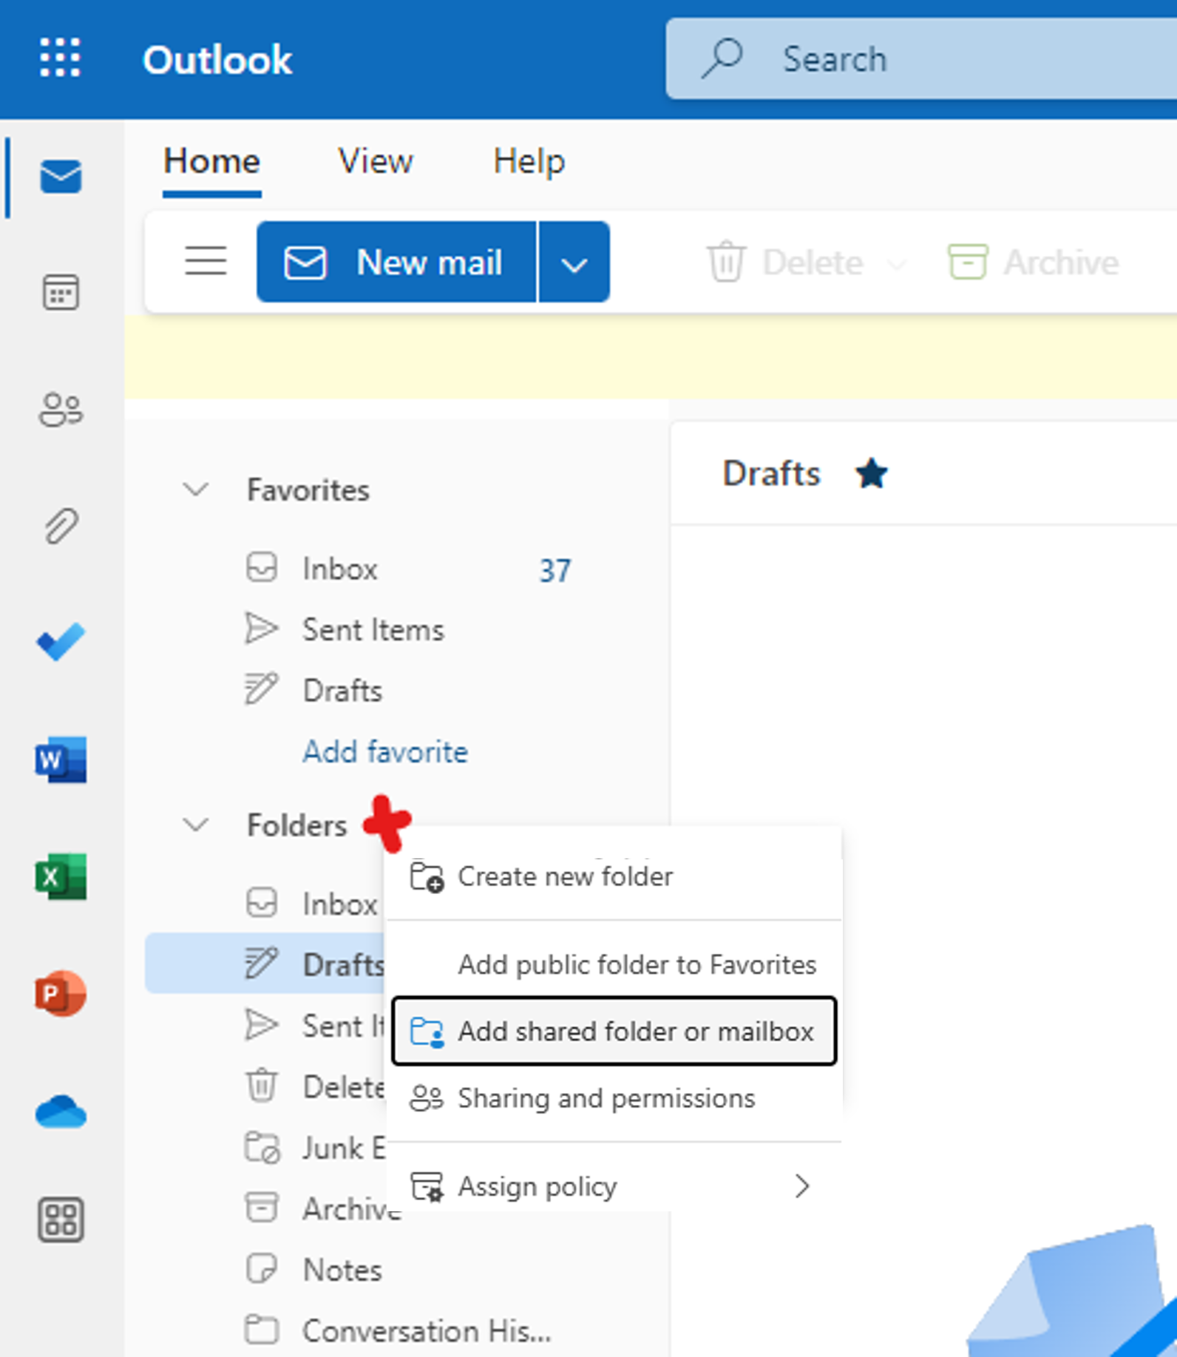Open the Calendar from the sidebar
Image resolution: width=1177 pixels, height=1357 pixels.
coord(61,292)
